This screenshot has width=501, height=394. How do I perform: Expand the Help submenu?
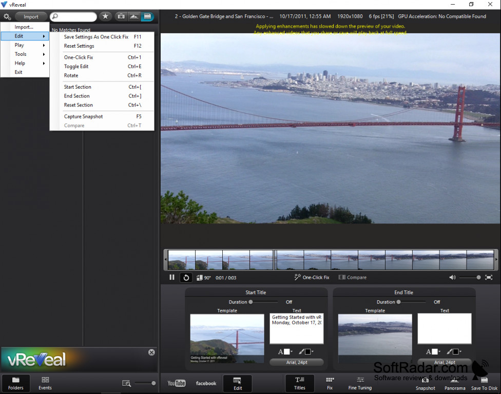[x=25, y=63]
